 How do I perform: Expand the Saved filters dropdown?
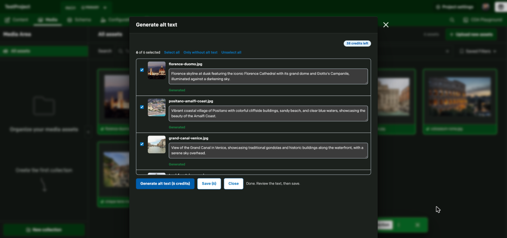478,51
